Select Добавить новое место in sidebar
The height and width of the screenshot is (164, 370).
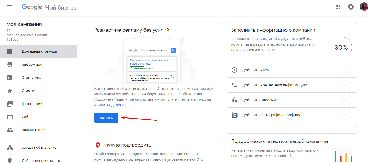38,161
